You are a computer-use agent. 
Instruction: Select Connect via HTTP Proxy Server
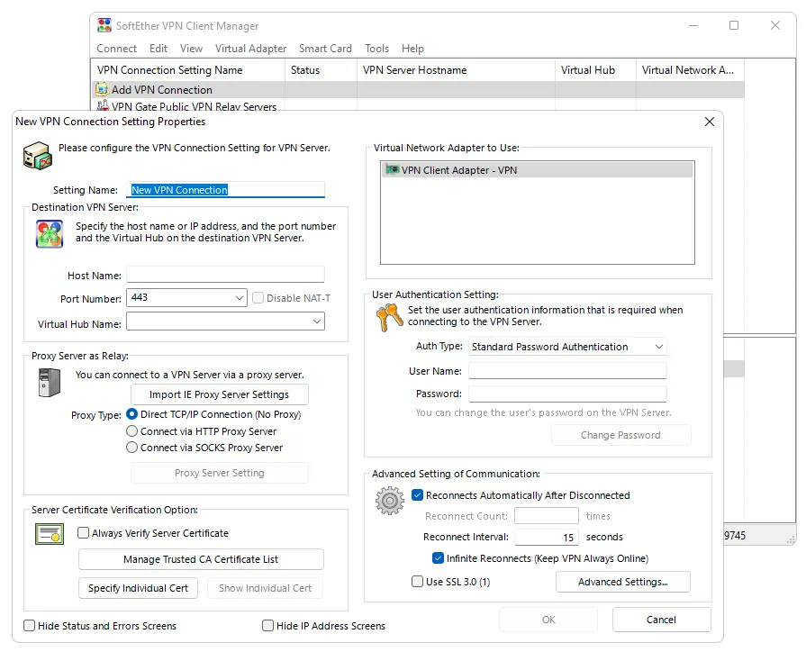tap(132, 431)
